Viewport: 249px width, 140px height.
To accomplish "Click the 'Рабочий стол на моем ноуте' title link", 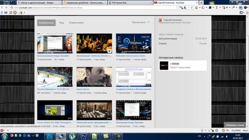I will [130, 56].
